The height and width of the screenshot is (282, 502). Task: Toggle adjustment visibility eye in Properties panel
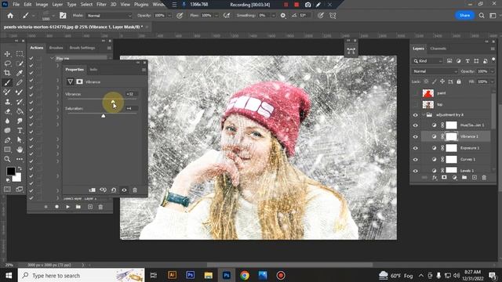[x=124, y=190]
